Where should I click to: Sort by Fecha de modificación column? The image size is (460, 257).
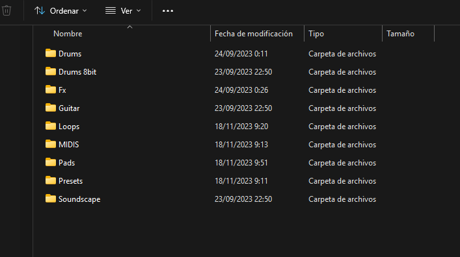pyautogui.click(x=254, y=34)
